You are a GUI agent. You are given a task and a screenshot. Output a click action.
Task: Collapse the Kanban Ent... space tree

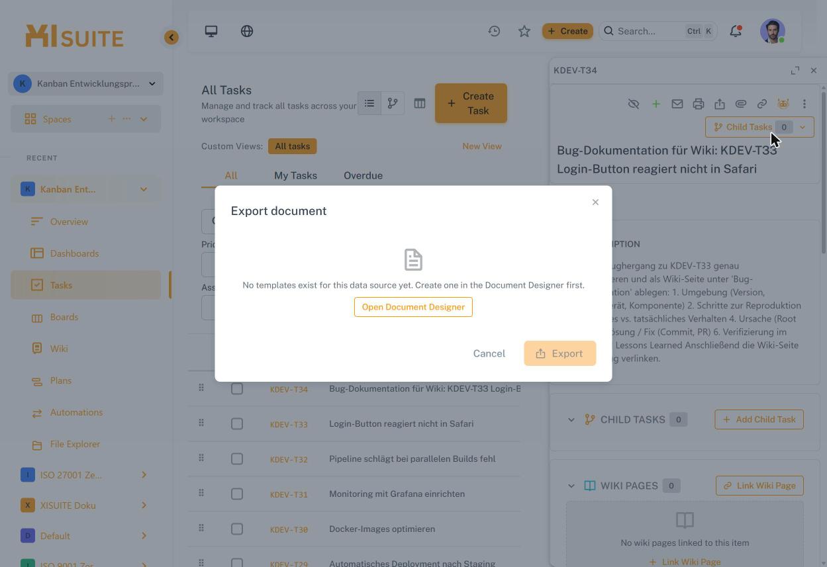click(144, 189)
